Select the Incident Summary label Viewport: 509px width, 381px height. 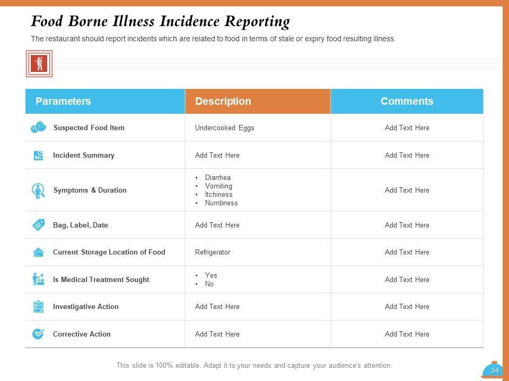(84, 155)
